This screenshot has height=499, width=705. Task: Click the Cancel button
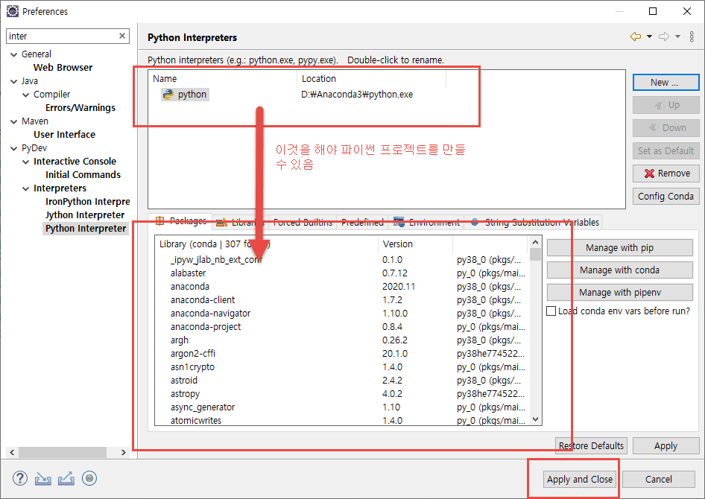coord(659,479)
